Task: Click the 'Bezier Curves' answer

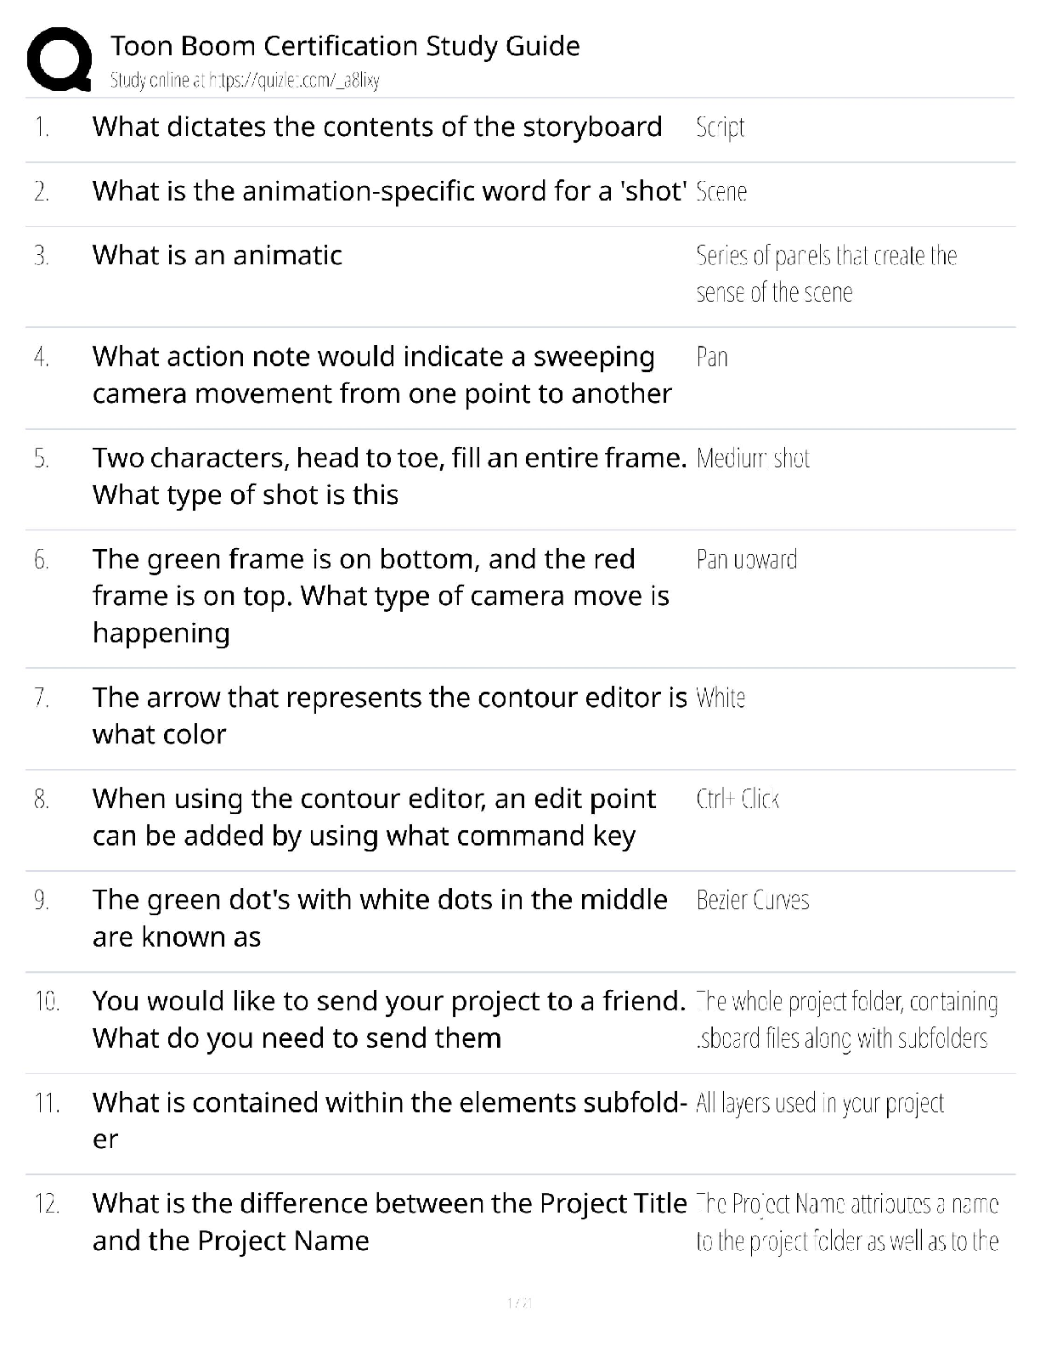Action: (x=752, y=901)
